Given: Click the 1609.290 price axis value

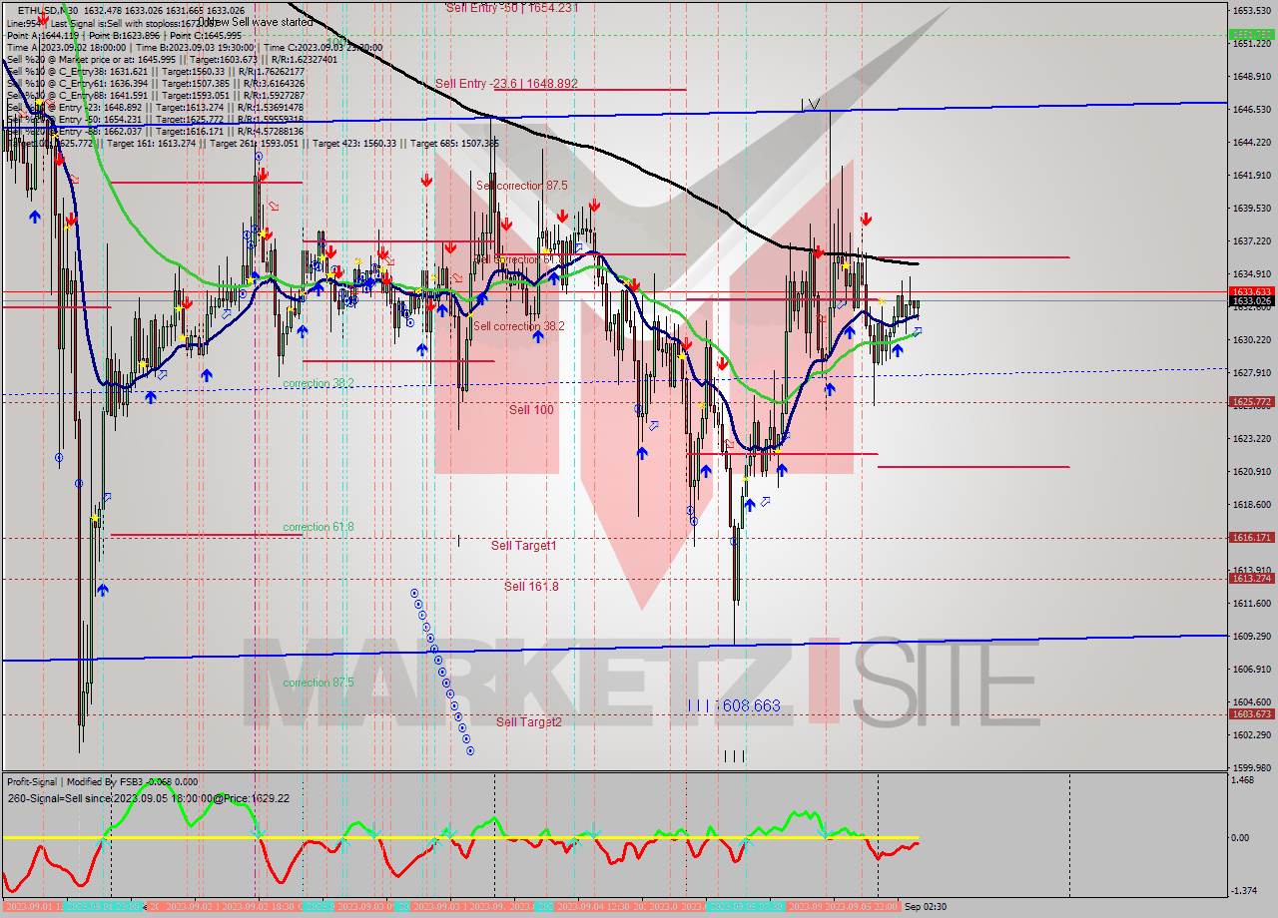Looking at the screenshot, I should (1252, 636).
